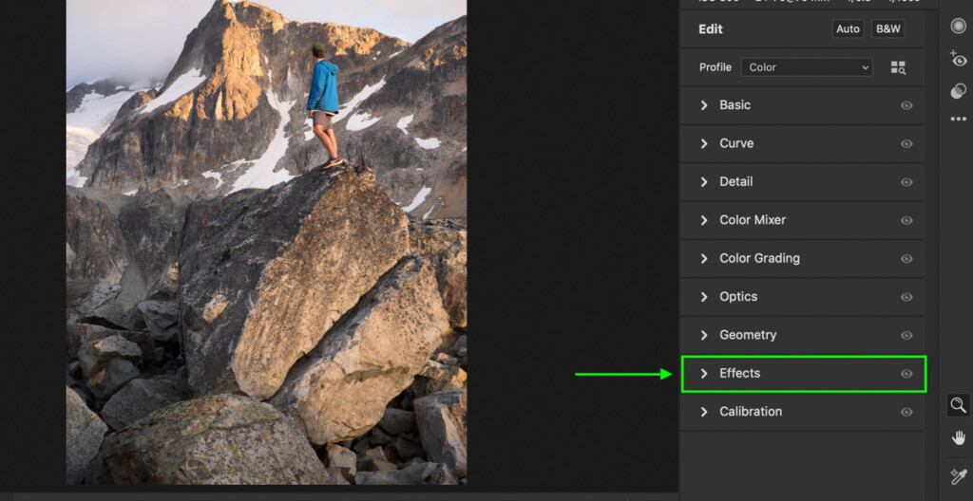Open the presets overlapping circles icon

click(x=958, y=91)
